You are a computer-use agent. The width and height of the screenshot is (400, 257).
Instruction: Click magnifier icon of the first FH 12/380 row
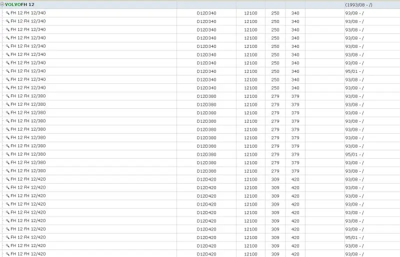coord(7,96)
